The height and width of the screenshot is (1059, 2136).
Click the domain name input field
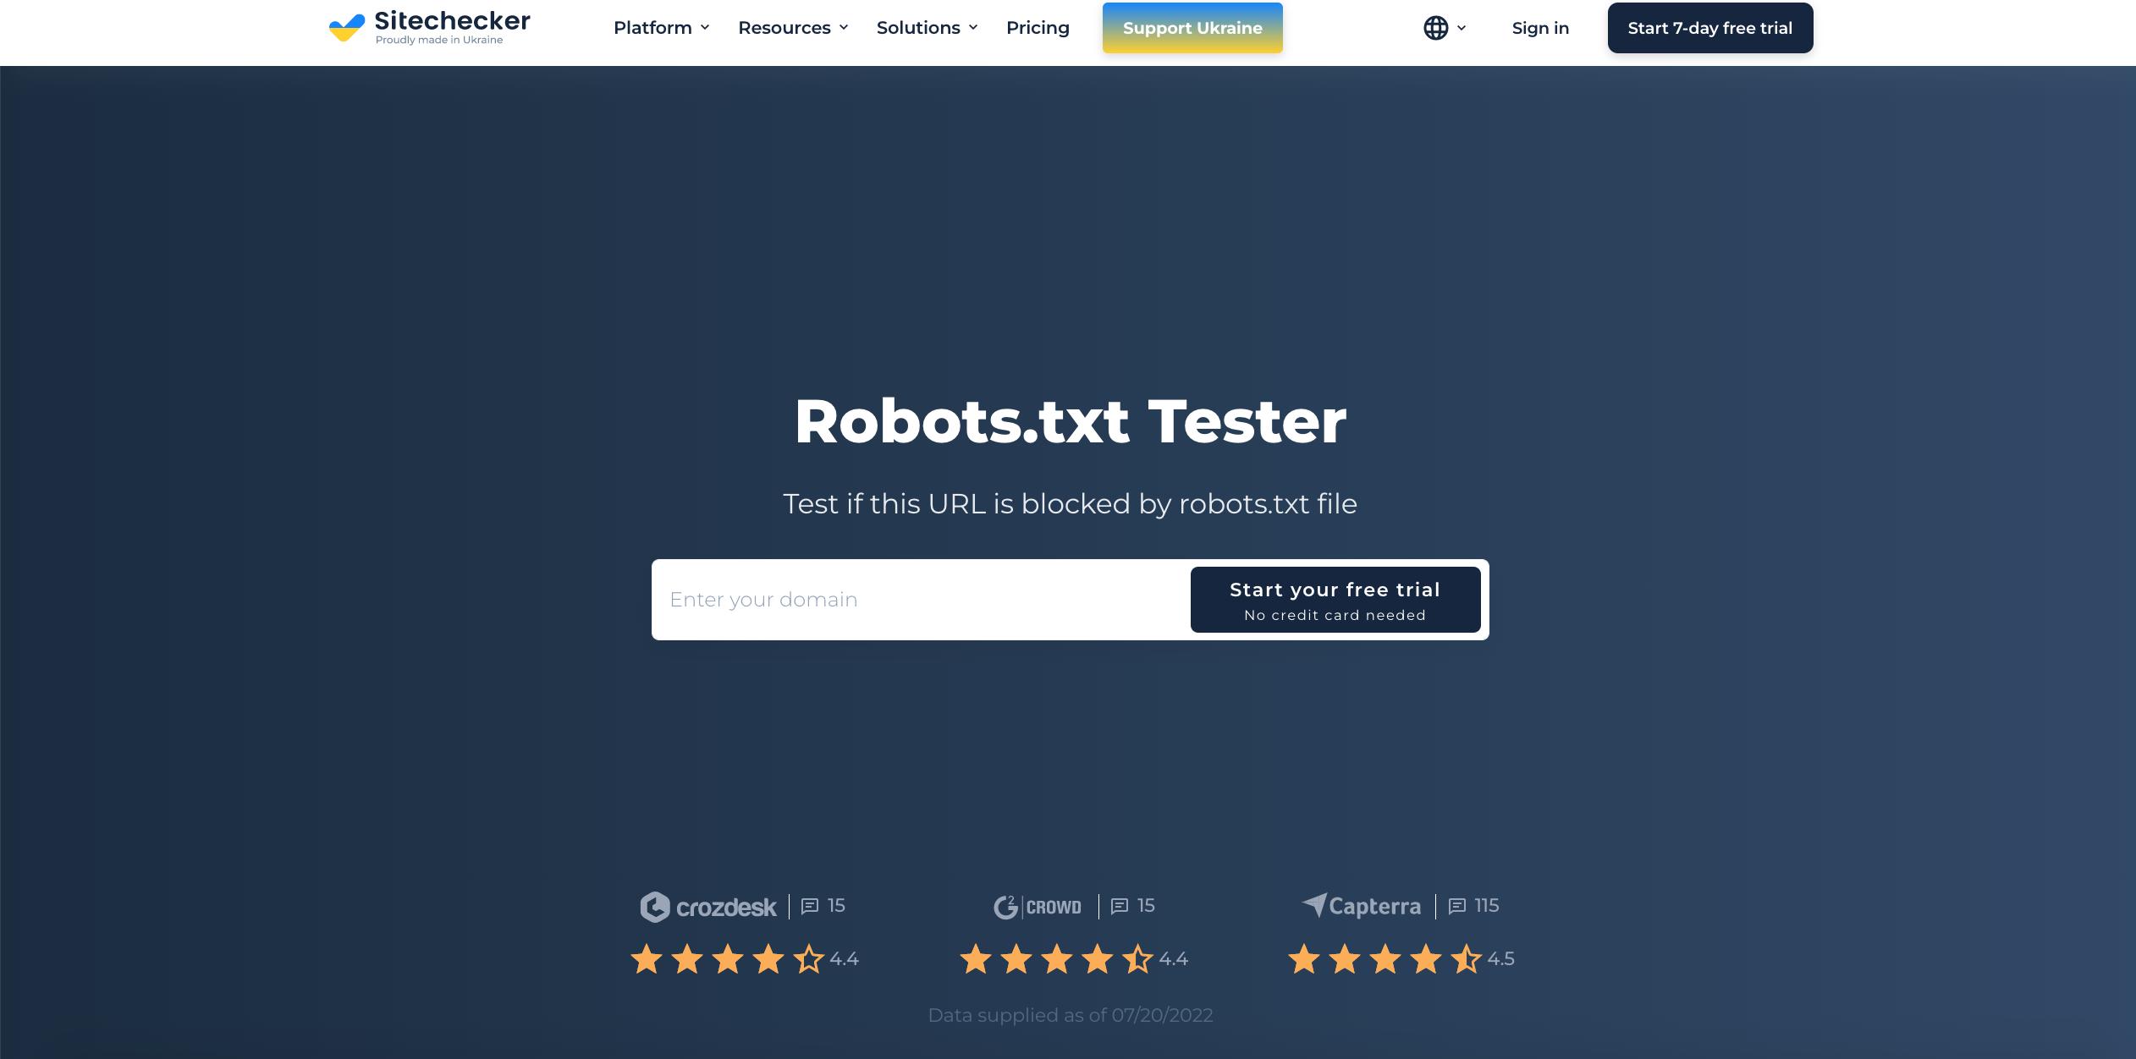pyautogui.click(x=922, y=599)
